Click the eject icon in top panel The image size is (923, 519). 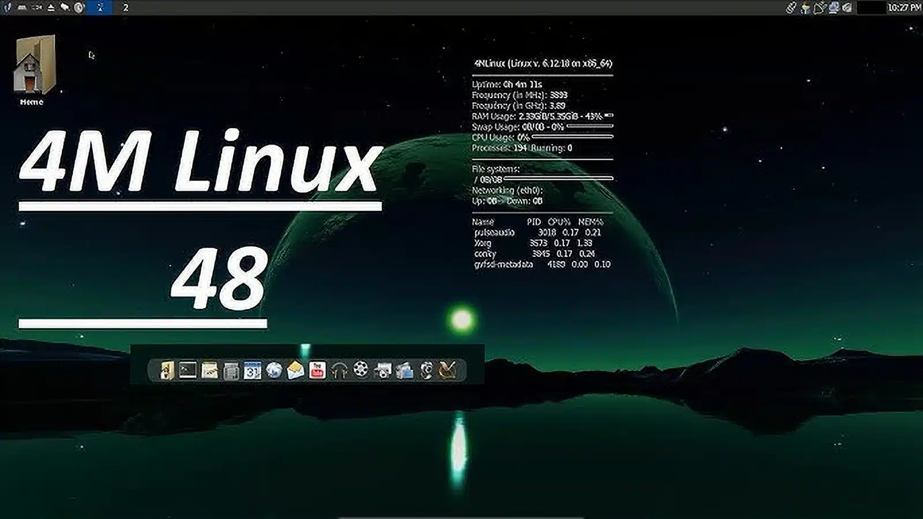tap(51, 7)
